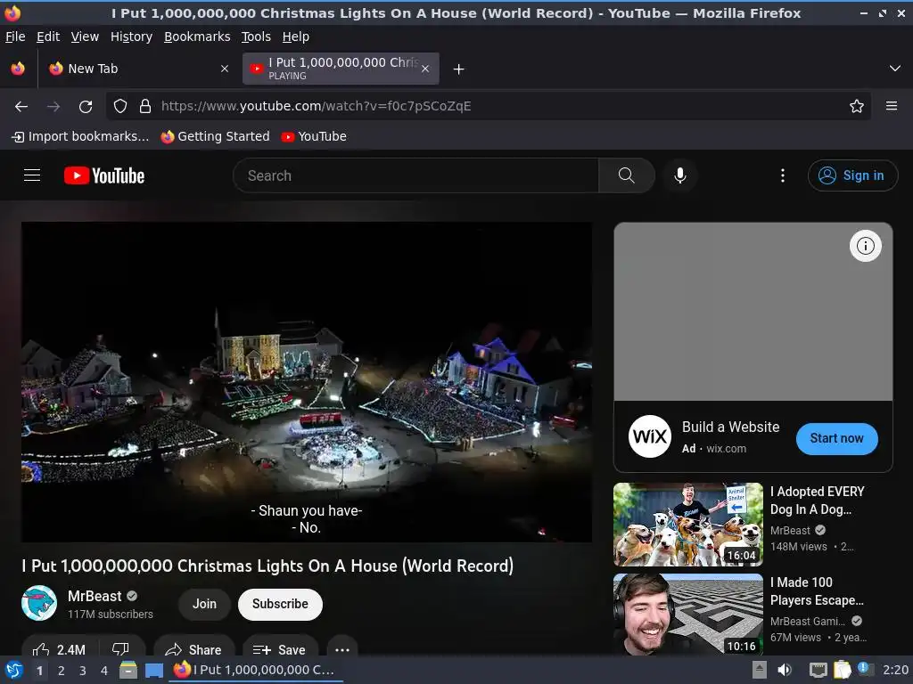Click Start now on Wix ad
The width and height of the screenshot is (913, 684).
(x=836, y=438)
